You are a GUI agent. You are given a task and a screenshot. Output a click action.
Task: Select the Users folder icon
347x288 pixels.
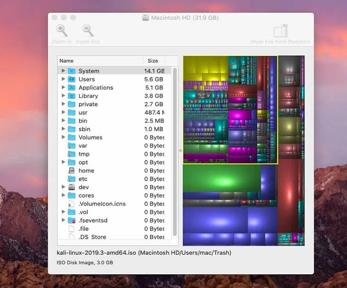pos(72,79)
